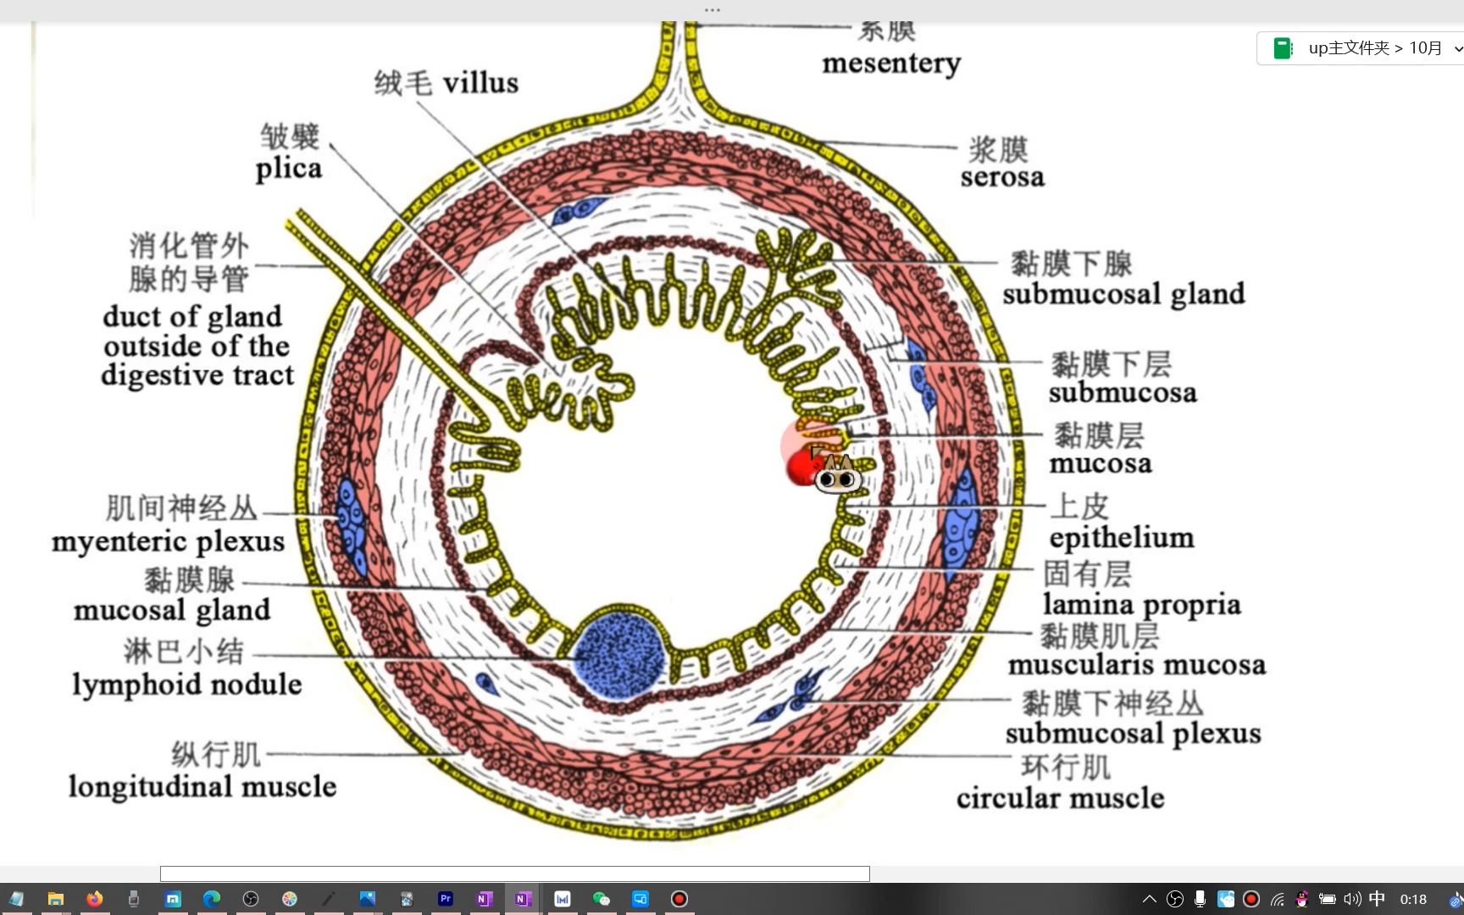Viewport: 1464px width, 915px height.
Task: Open the blue remote desktop taskbar icon
Action: pos(640,899)
